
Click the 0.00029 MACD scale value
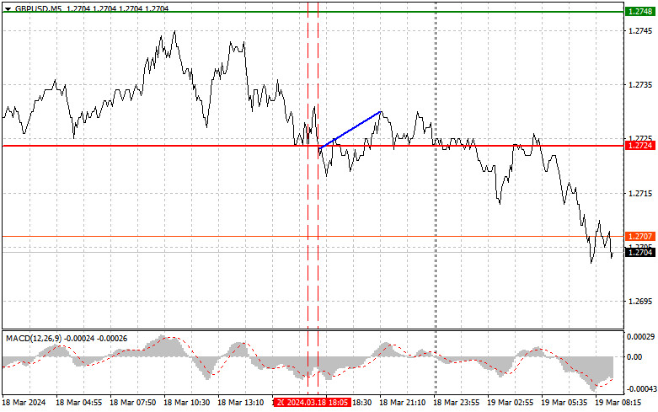click(x=640, y=337)
